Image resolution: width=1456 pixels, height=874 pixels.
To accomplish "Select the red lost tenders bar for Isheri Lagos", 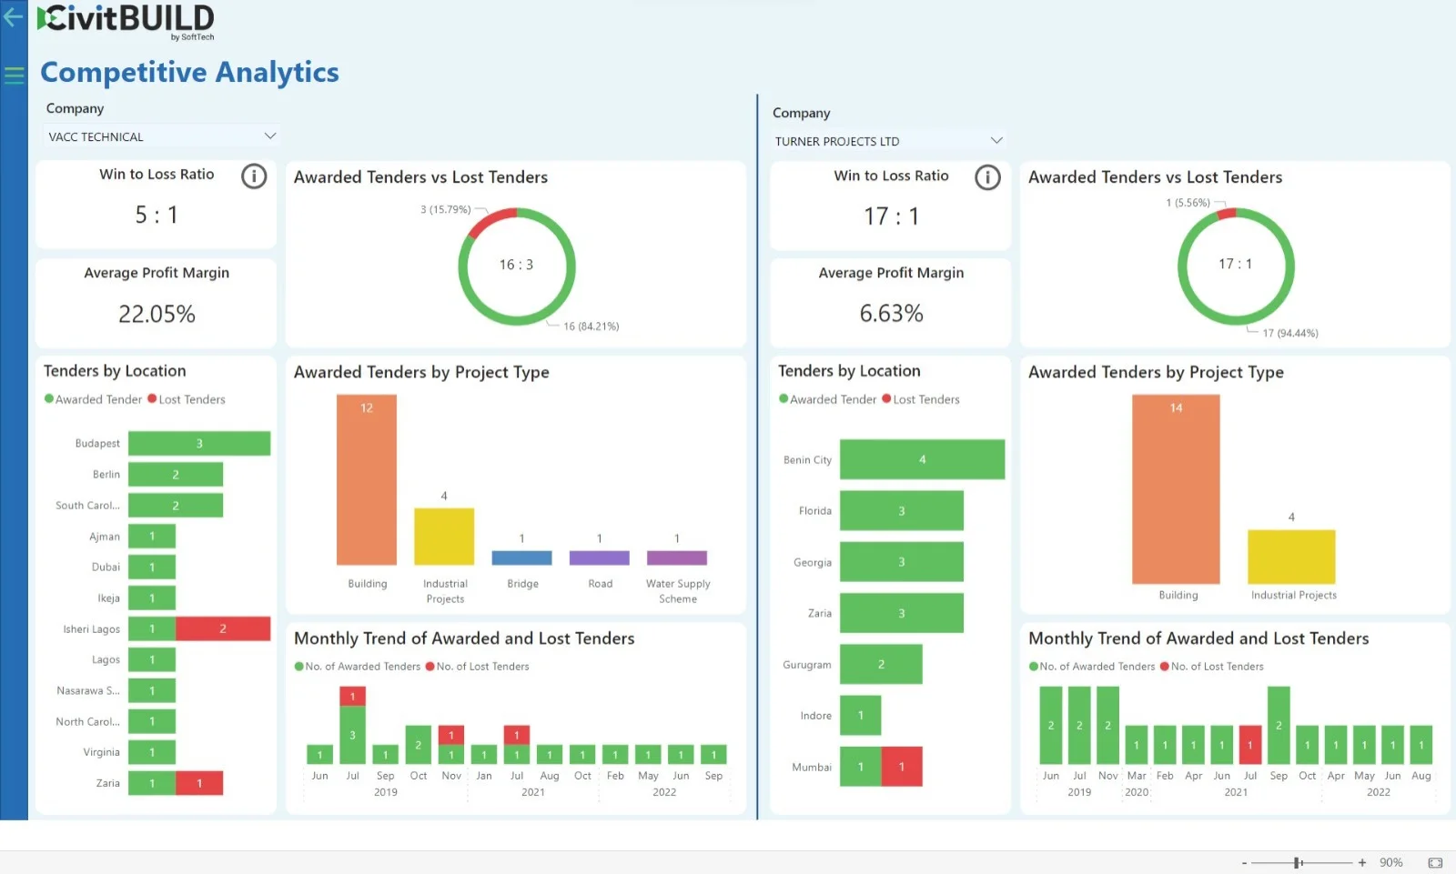I will pyautogui.click(x=222, y=628).
